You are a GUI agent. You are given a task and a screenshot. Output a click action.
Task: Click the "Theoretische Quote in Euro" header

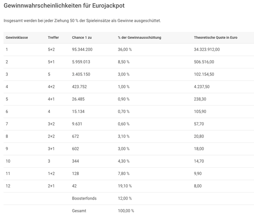(x=215, y=37)
